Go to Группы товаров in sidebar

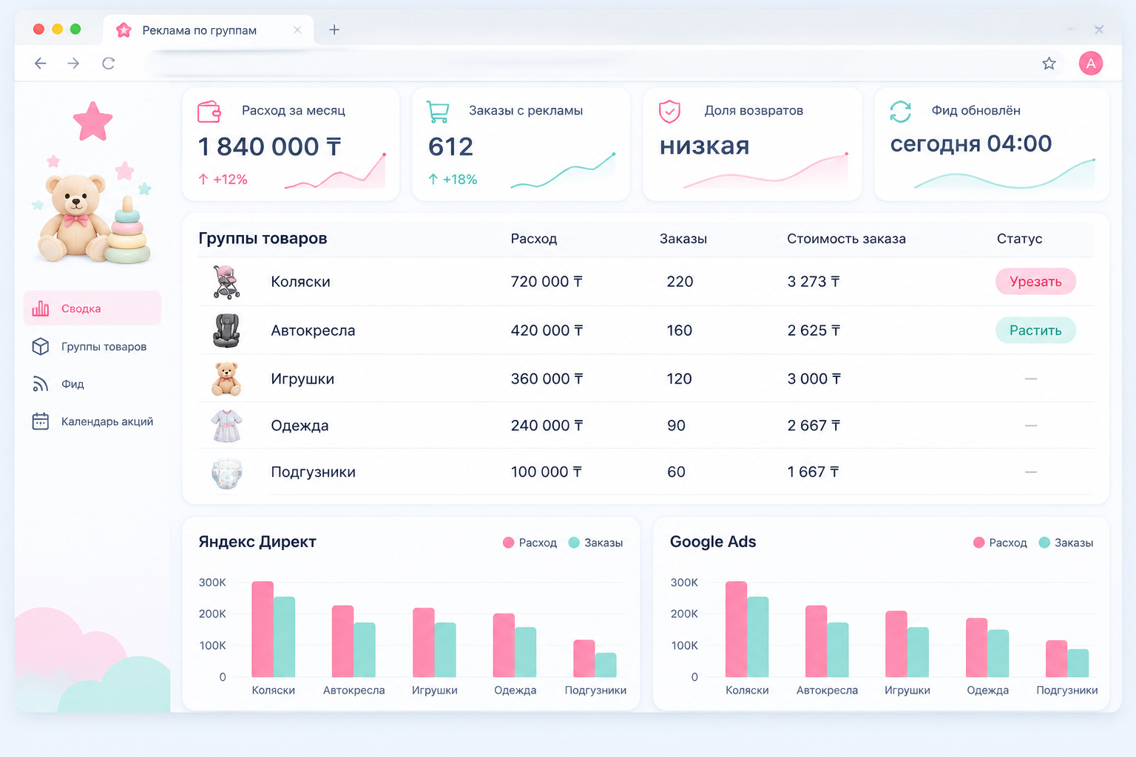[x=92, y=346]
